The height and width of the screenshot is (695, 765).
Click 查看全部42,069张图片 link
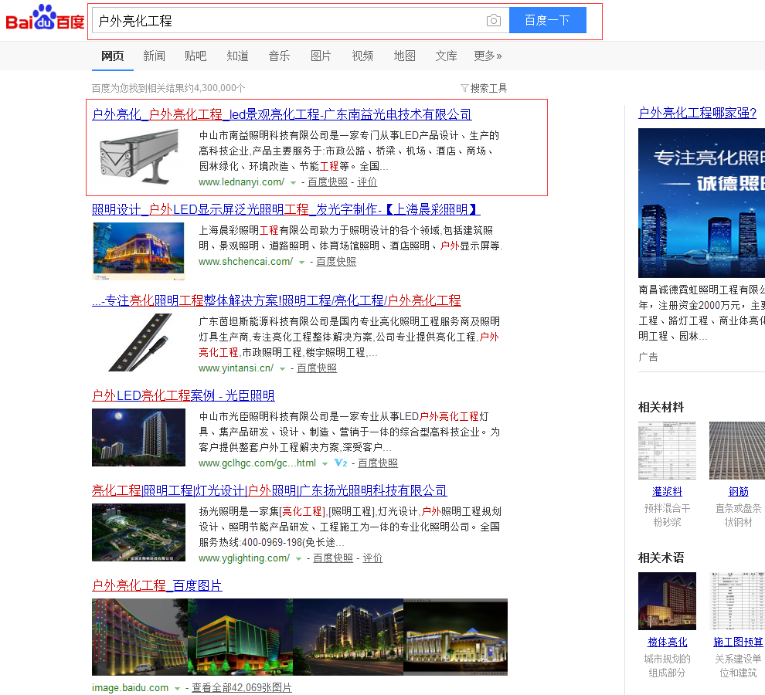tap(242, 688)
